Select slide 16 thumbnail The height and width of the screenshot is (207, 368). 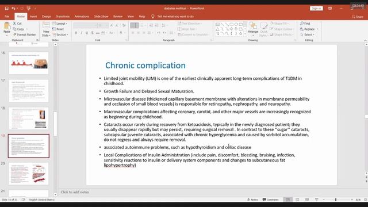click(x=29, y=63)
